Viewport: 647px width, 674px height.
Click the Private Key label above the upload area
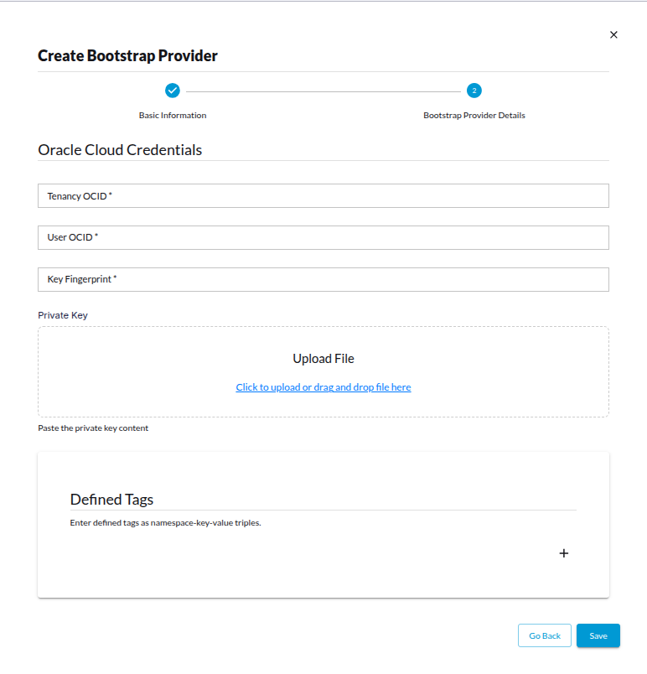(x=63, y=314)
